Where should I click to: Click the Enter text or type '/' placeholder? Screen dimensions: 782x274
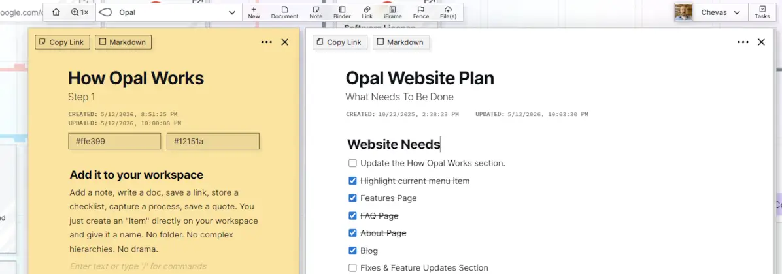138,266
